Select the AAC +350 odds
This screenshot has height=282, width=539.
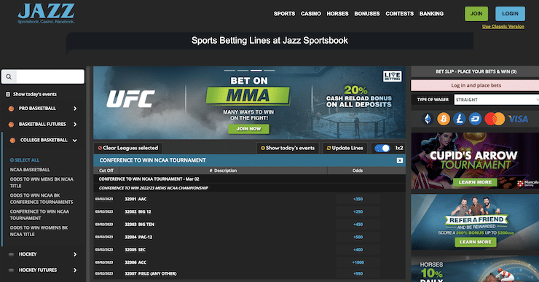tap(358, 199)
